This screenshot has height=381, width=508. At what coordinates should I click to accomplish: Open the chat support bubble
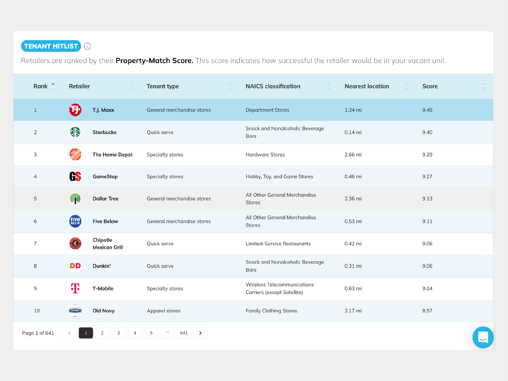(x=483, y=337)
